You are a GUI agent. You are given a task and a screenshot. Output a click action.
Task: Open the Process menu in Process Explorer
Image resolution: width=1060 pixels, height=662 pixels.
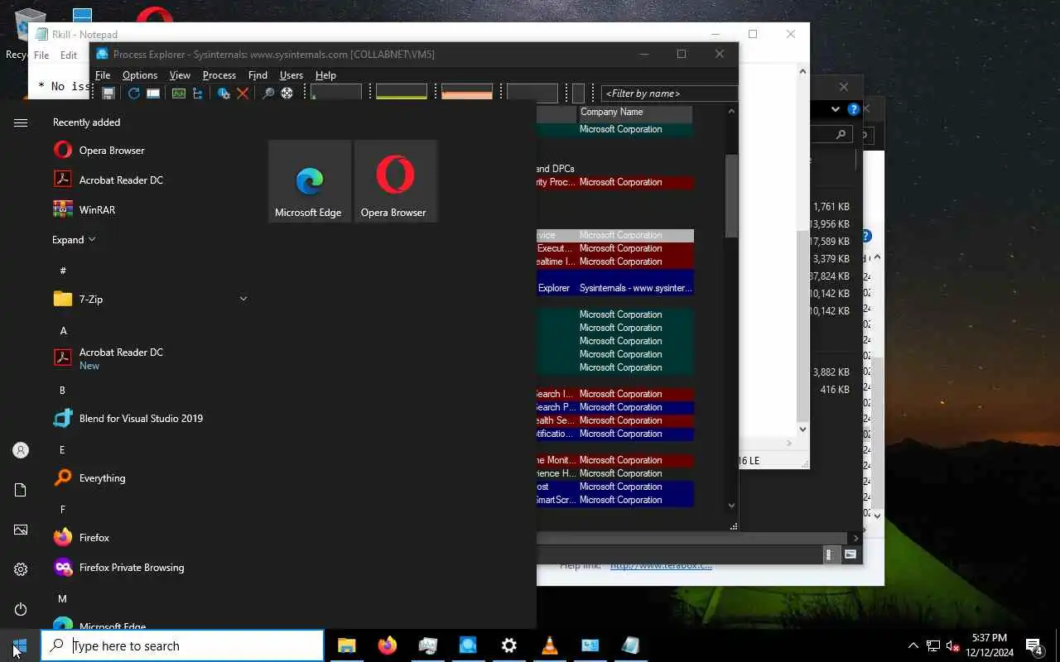pyautogui.click(x=219, y=75)
